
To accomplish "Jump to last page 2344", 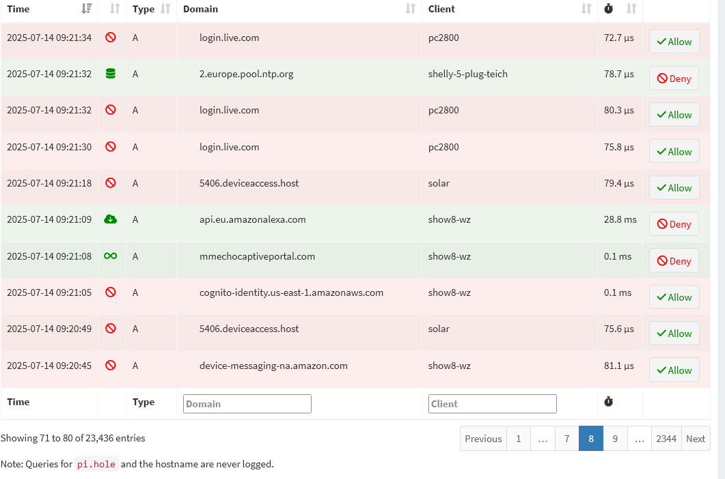I will [x=666, y=438].
